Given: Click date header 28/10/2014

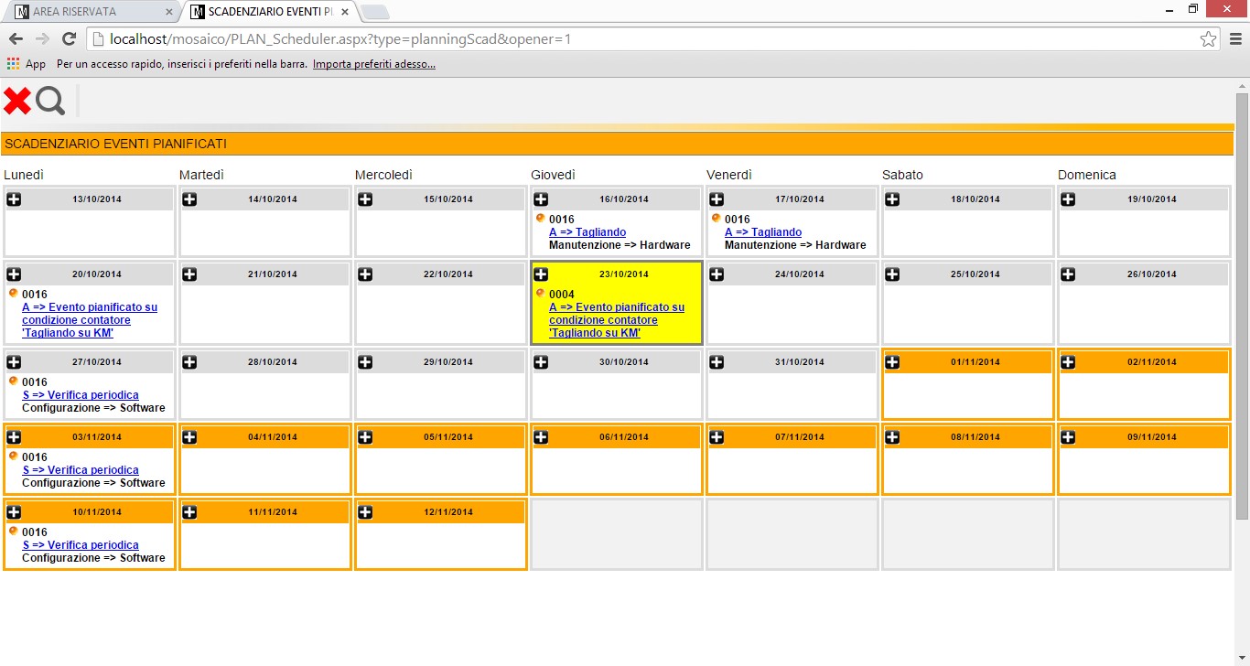Looking at the screenshot, I should click(x=275, y=362).
